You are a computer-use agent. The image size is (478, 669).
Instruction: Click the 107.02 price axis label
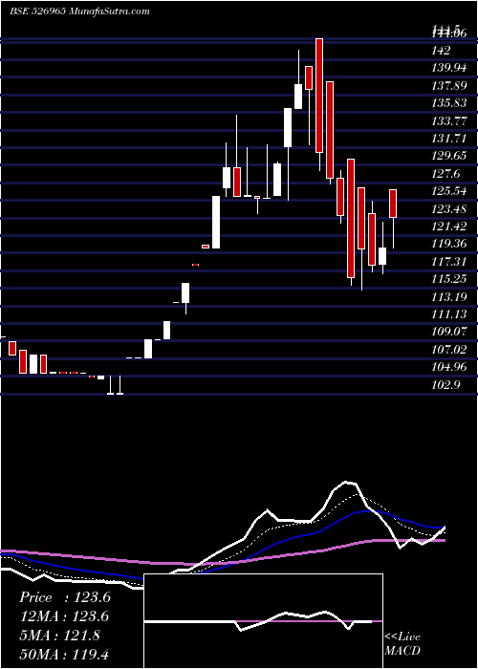point(449,350)
